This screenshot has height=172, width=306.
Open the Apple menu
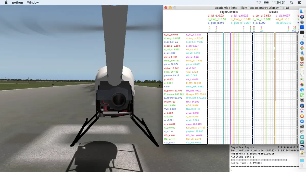[6, 3]
